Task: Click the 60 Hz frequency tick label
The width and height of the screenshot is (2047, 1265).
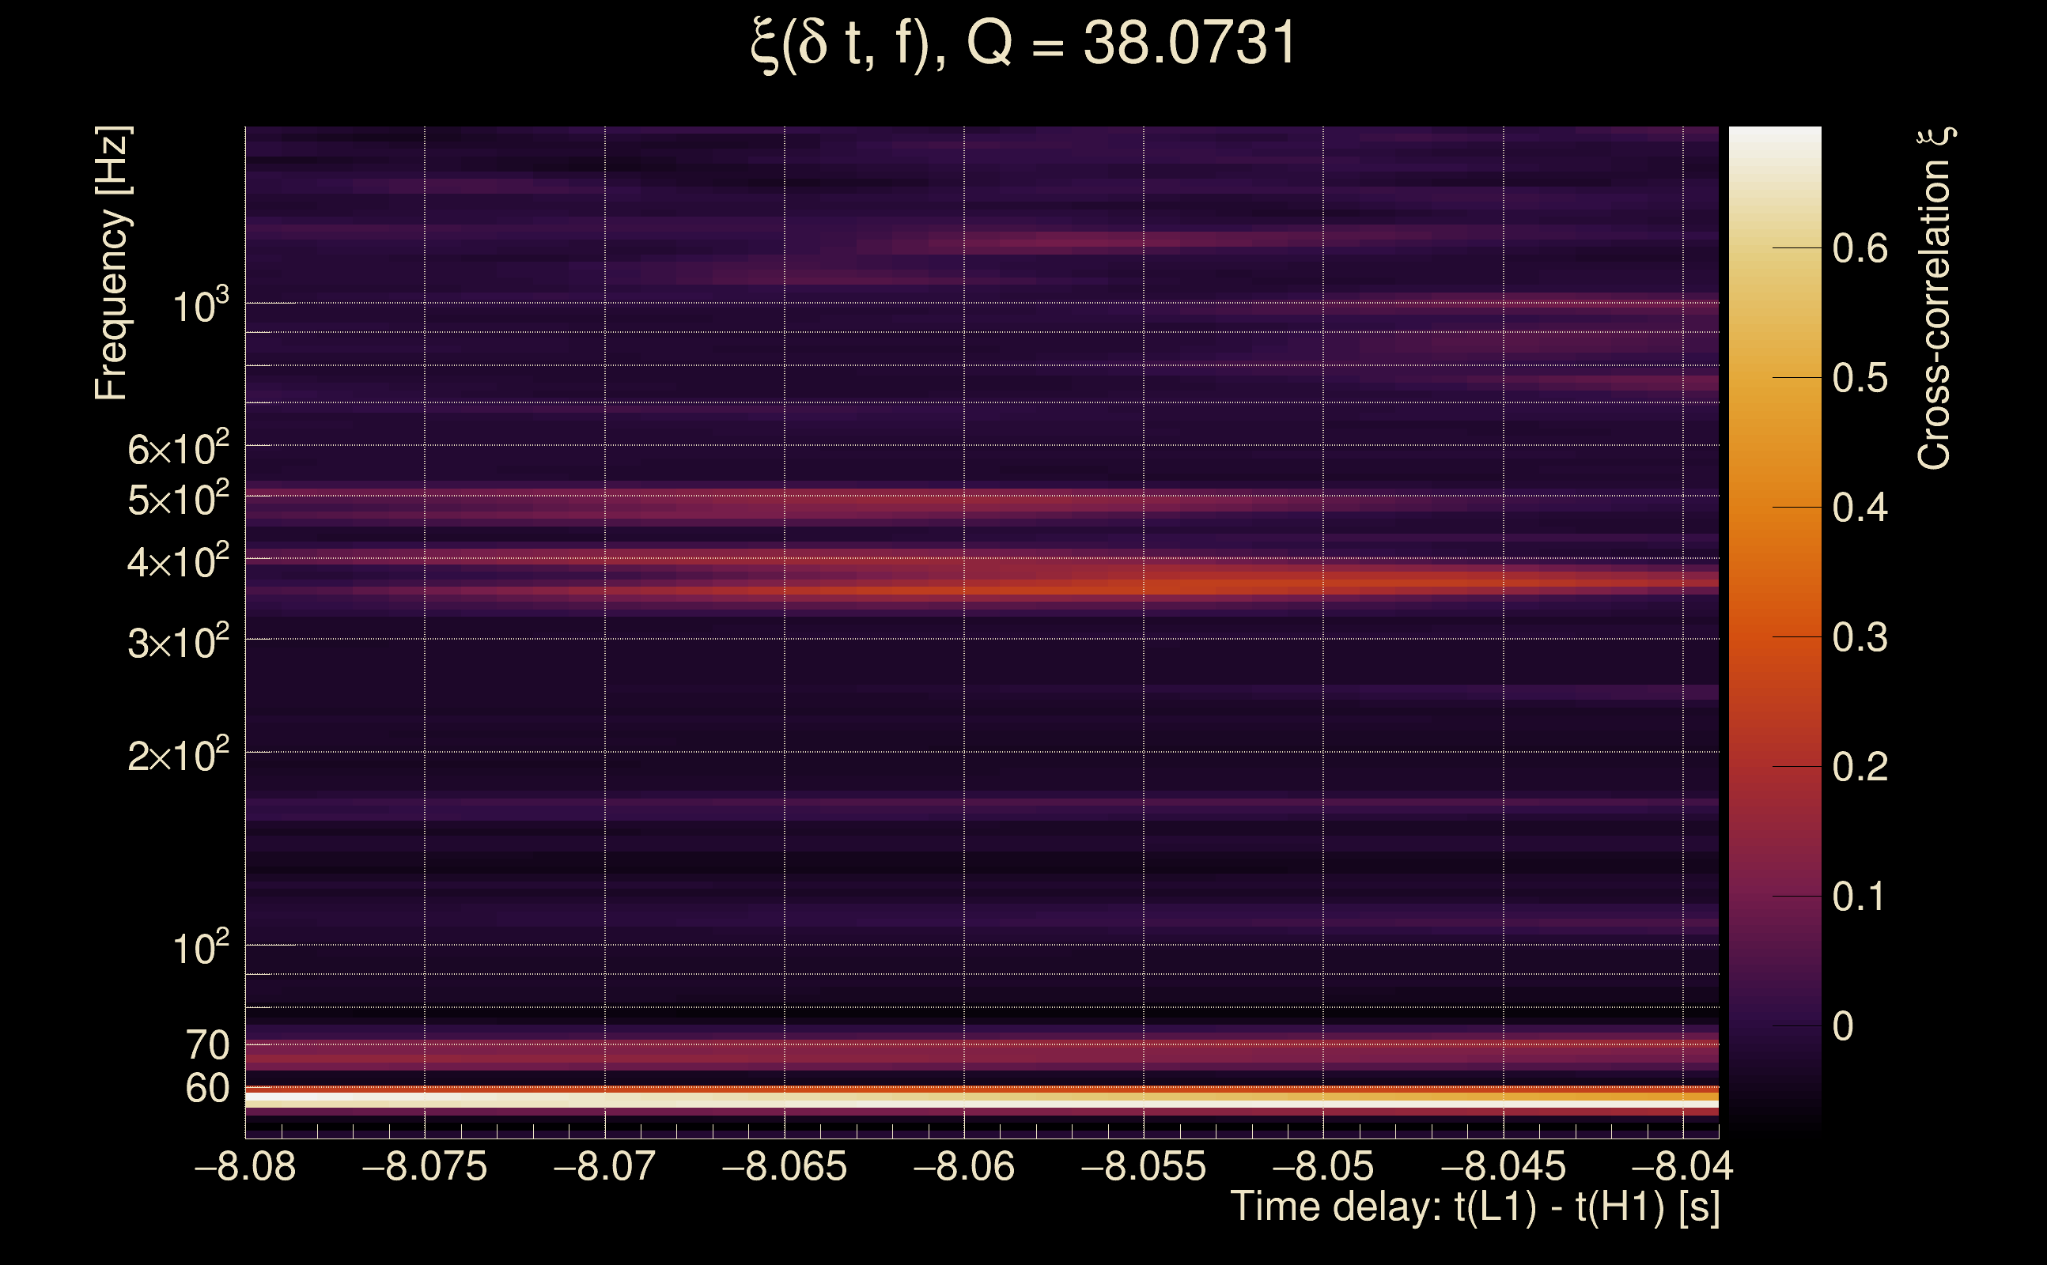Action: coord(206,1089)
